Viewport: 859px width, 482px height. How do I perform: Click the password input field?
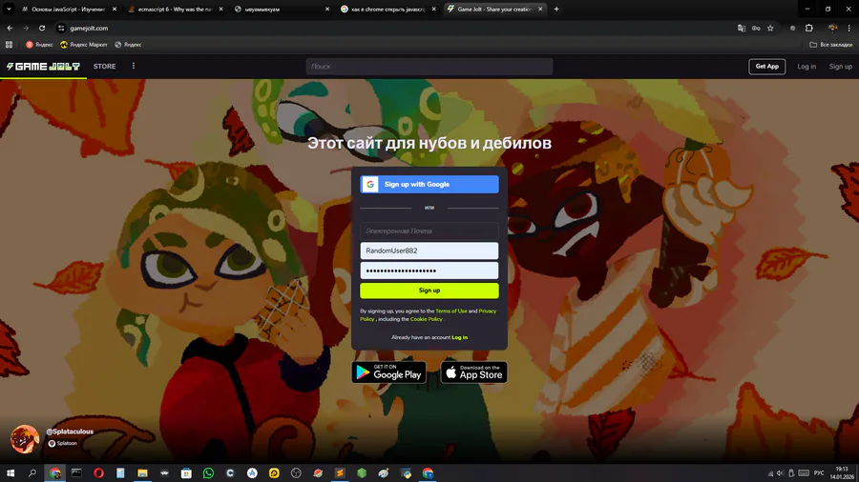[429, 271]
